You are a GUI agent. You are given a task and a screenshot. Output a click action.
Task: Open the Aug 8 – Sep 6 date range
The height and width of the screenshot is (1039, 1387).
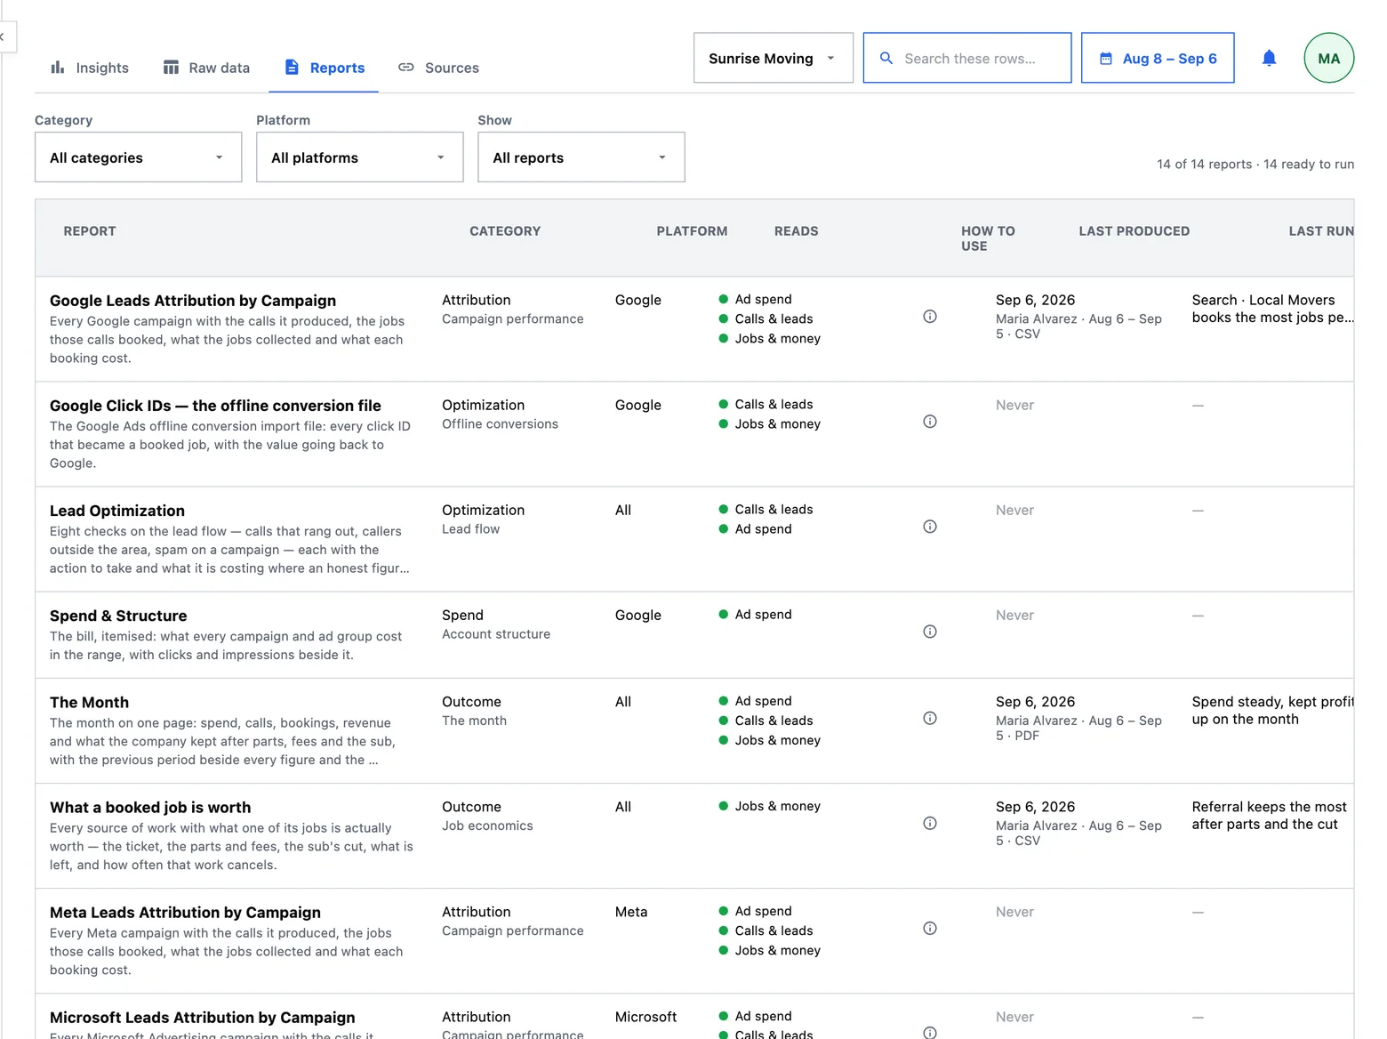[x=1158, y=58]
